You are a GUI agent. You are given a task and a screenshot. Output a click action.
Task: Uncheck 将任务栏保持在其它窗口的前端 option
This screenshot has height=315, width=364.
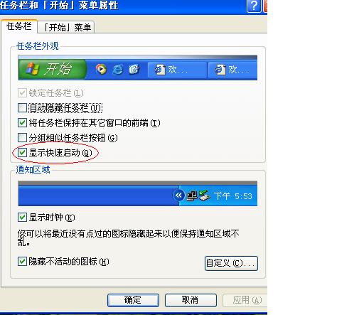(22, 123)
